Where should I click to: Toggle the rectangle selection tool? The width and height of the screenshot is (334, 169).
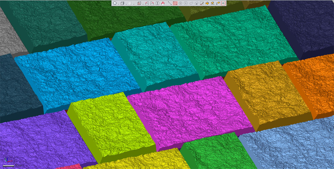point(175,3)
